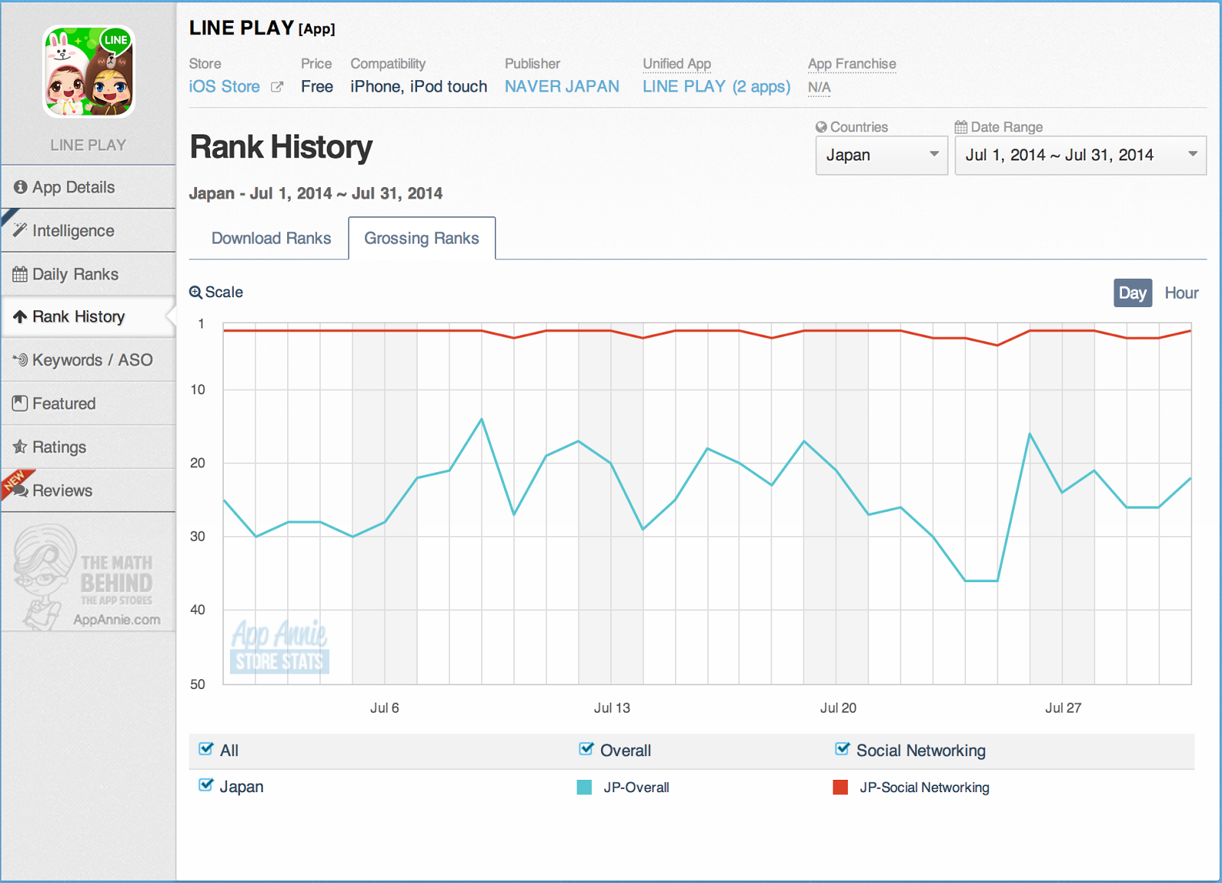This screenshot has width=1222, height=883.
Task: Open the LINE PLAY (2 apps) link
Action: 716,87
